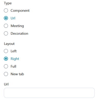
Task: Click the 'Left' layout label text
Action: pos(14,51)
